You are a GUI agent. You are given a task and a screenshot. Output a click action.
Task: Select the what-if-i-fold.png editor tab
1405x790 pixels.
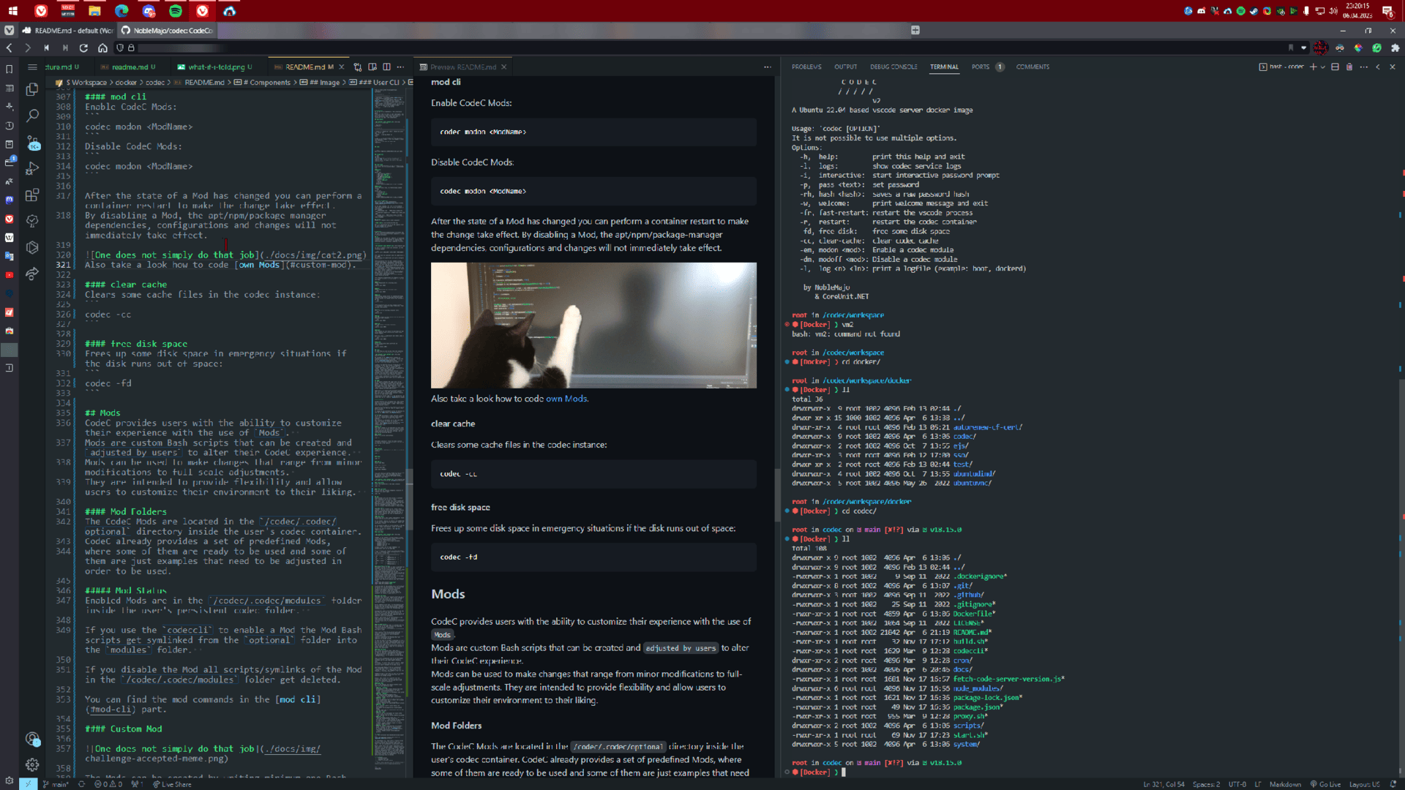coord(216,67)
